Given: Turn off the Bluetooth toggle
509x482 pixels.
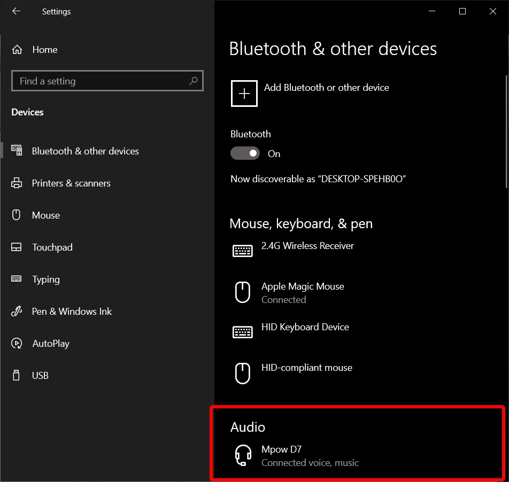Looking at the screenshot, I should 245,153.
